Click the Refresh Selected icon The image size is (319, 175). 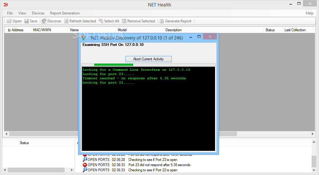(x=66, y=21)
